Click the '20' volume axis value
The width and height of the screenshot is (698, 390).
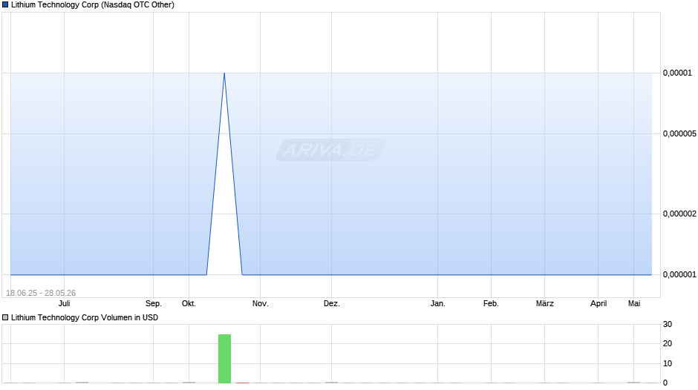(668, 343)
